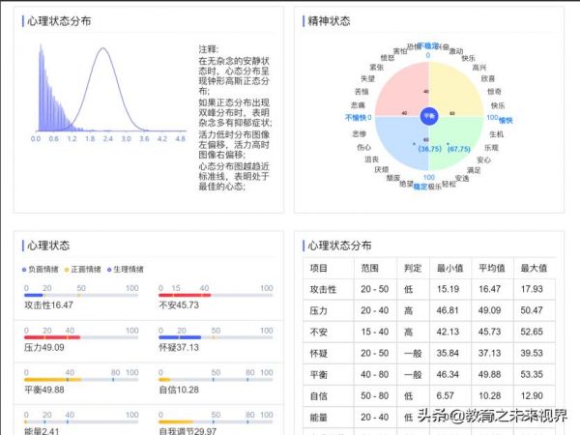Viewport: 580px width, 435px height.
Task: Click the 项目 table header
Action: [x=318, y=268]
